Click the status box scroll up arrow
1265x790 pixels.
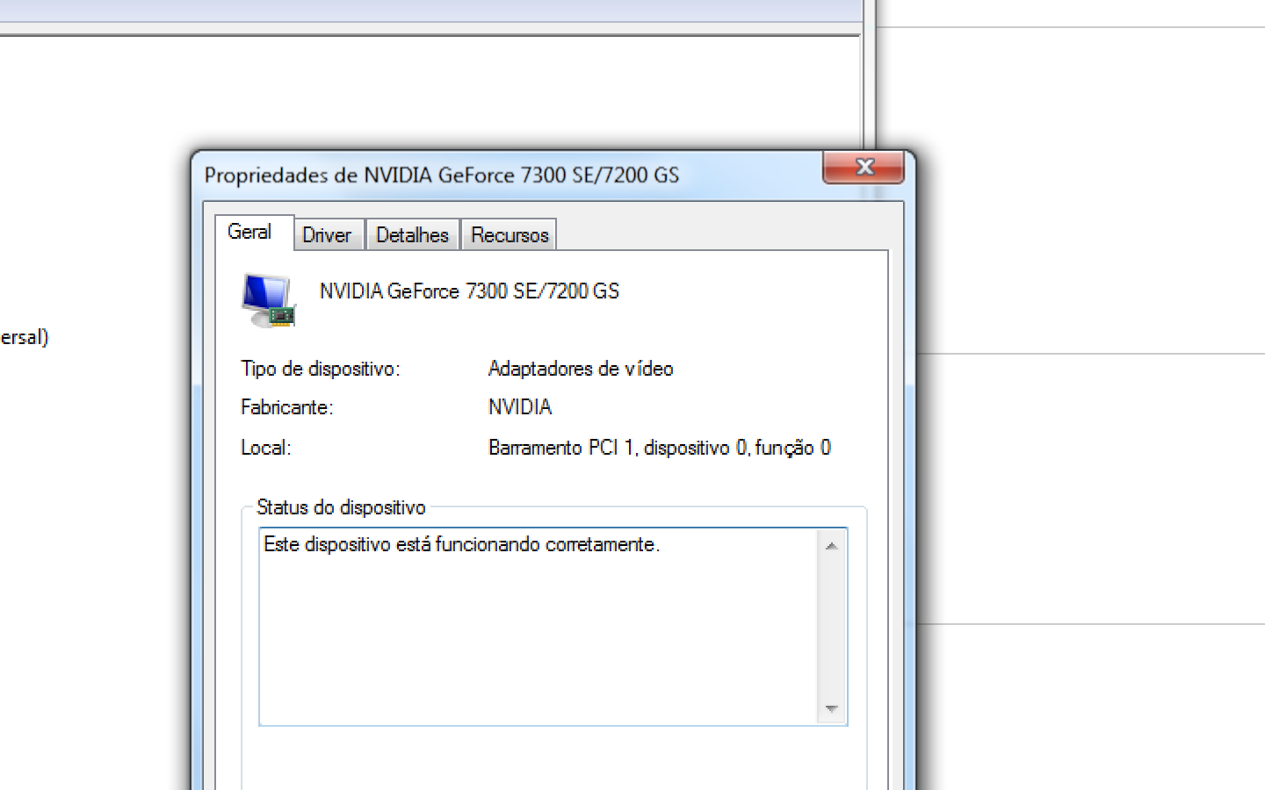[831, 546]
